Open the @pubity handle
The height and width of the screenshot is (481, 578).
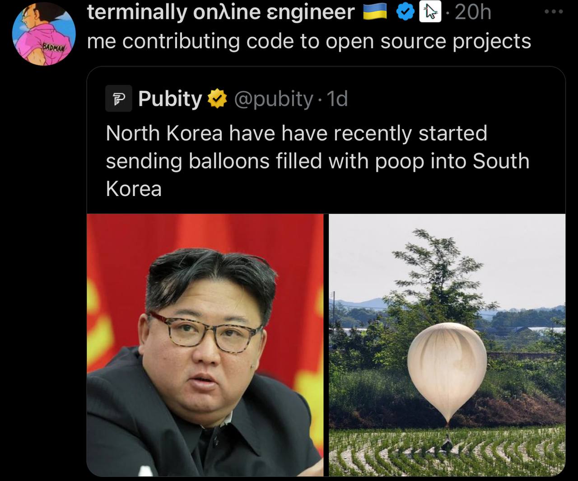(x=273, y=99)
